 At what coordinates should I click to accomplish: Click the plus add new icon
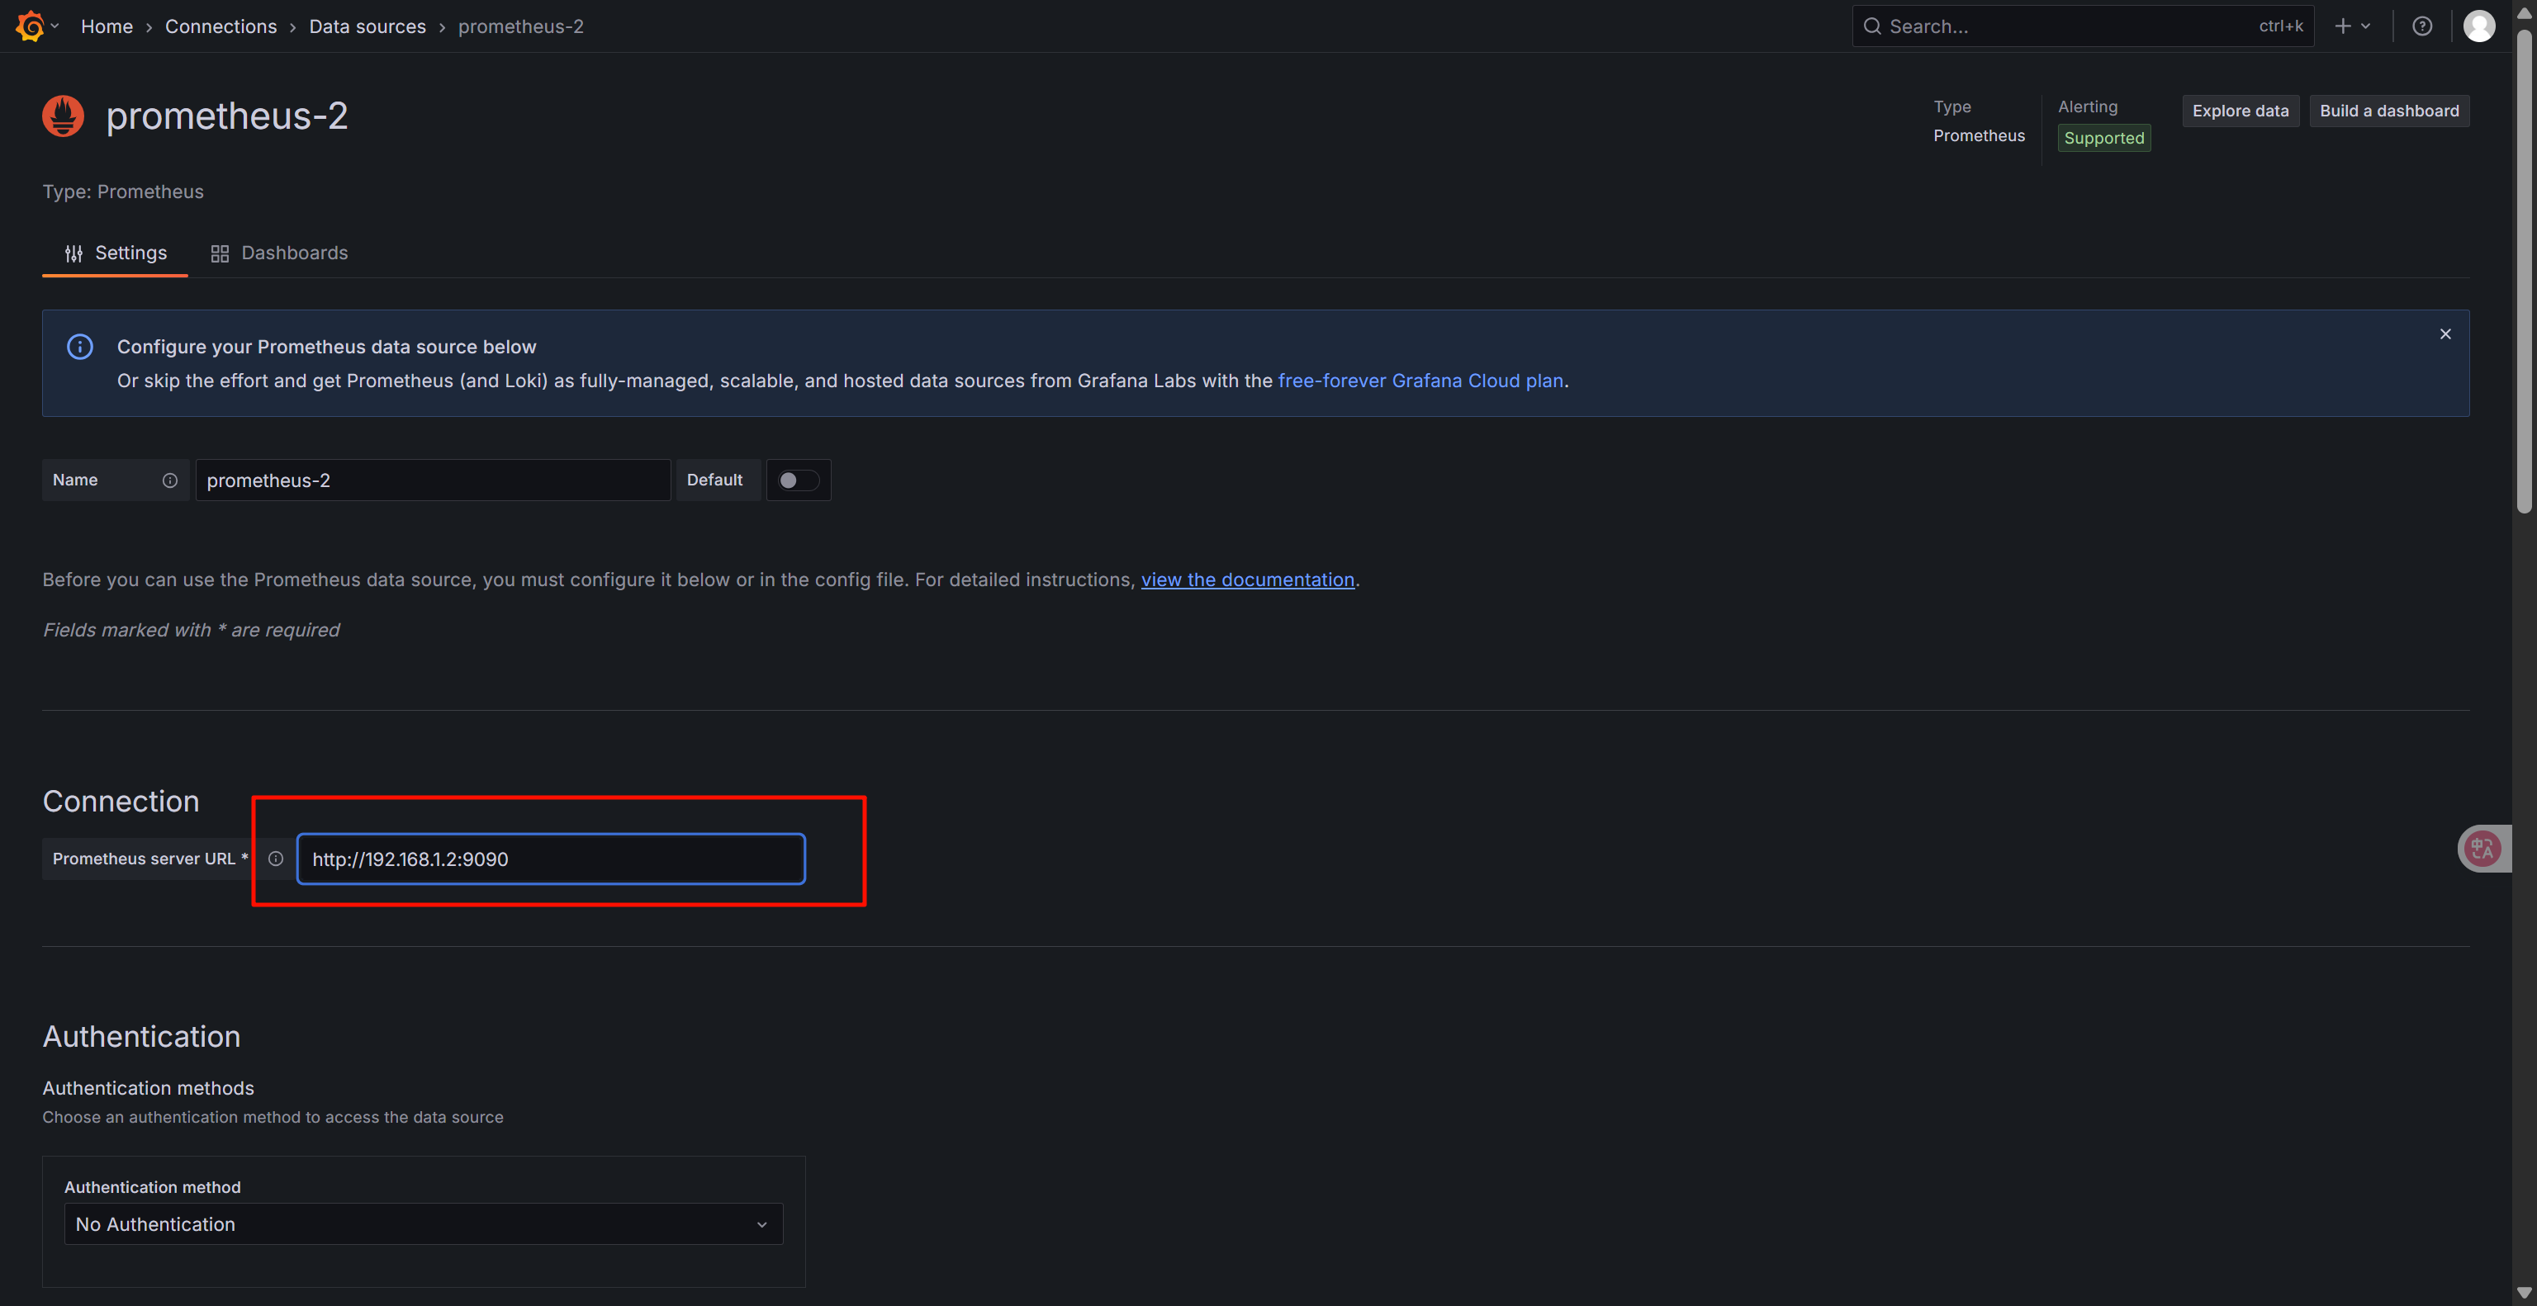pyautogui.click(x=2343, y=26)
